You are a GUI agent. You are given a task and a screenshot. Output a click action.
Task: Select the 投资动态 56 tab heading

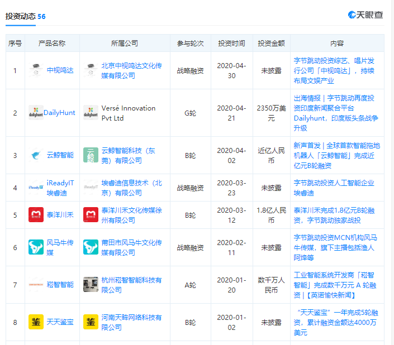pos(25,16)
